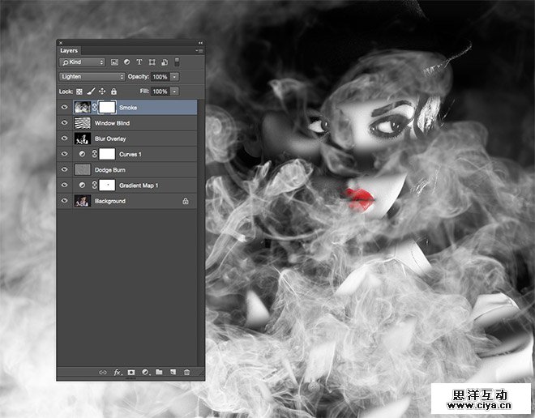Select the Layers panel tab
Image resolution: width=535 pixels, height=418 pixels.
[69, 50]
